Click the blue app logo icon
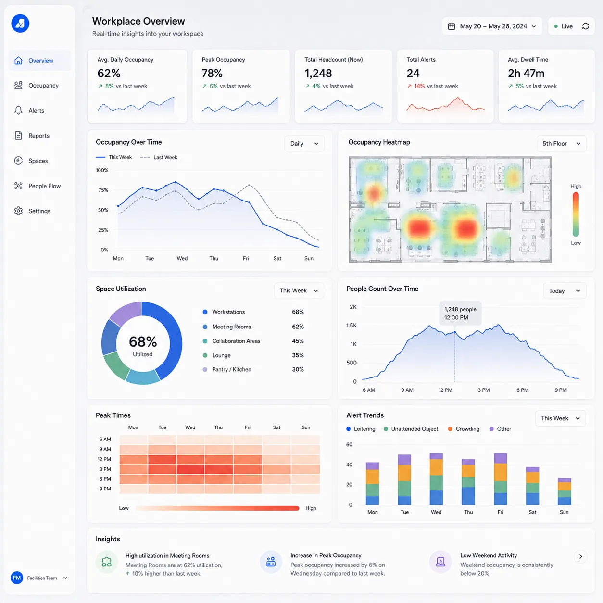The width and height of the screenshot is (603, 603). tap(20, 23)
